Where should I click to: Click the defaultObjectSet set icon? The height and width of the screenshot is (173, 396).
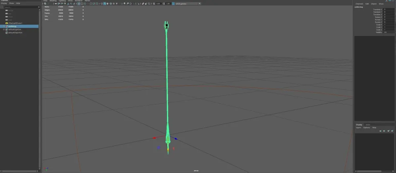(x=7, y=33)
